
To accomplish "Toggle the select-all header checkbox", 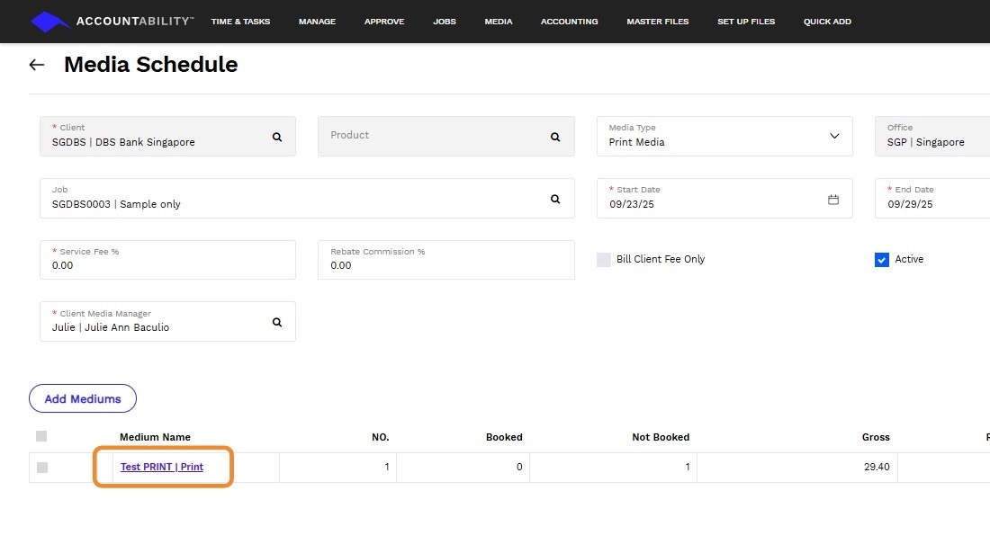I will 41,436.
